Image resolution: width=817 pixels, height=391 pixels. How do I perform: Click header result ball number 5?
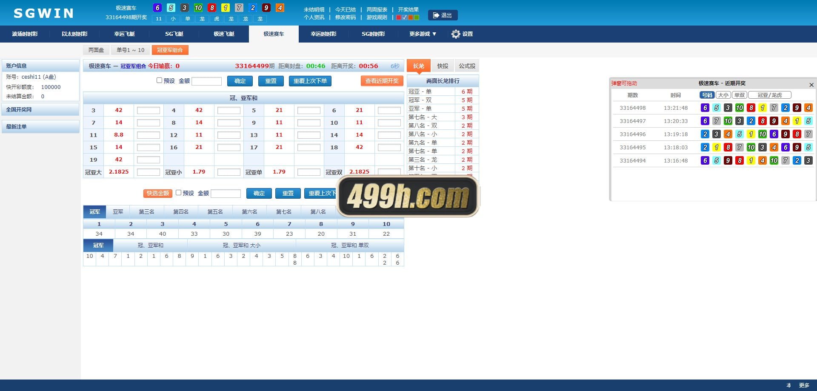click(171, 8)
